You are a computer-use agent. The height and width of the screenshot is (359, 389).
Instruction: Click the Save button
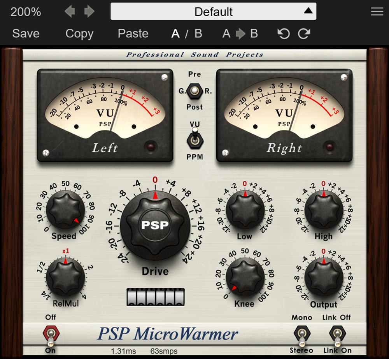click(26, 34)
